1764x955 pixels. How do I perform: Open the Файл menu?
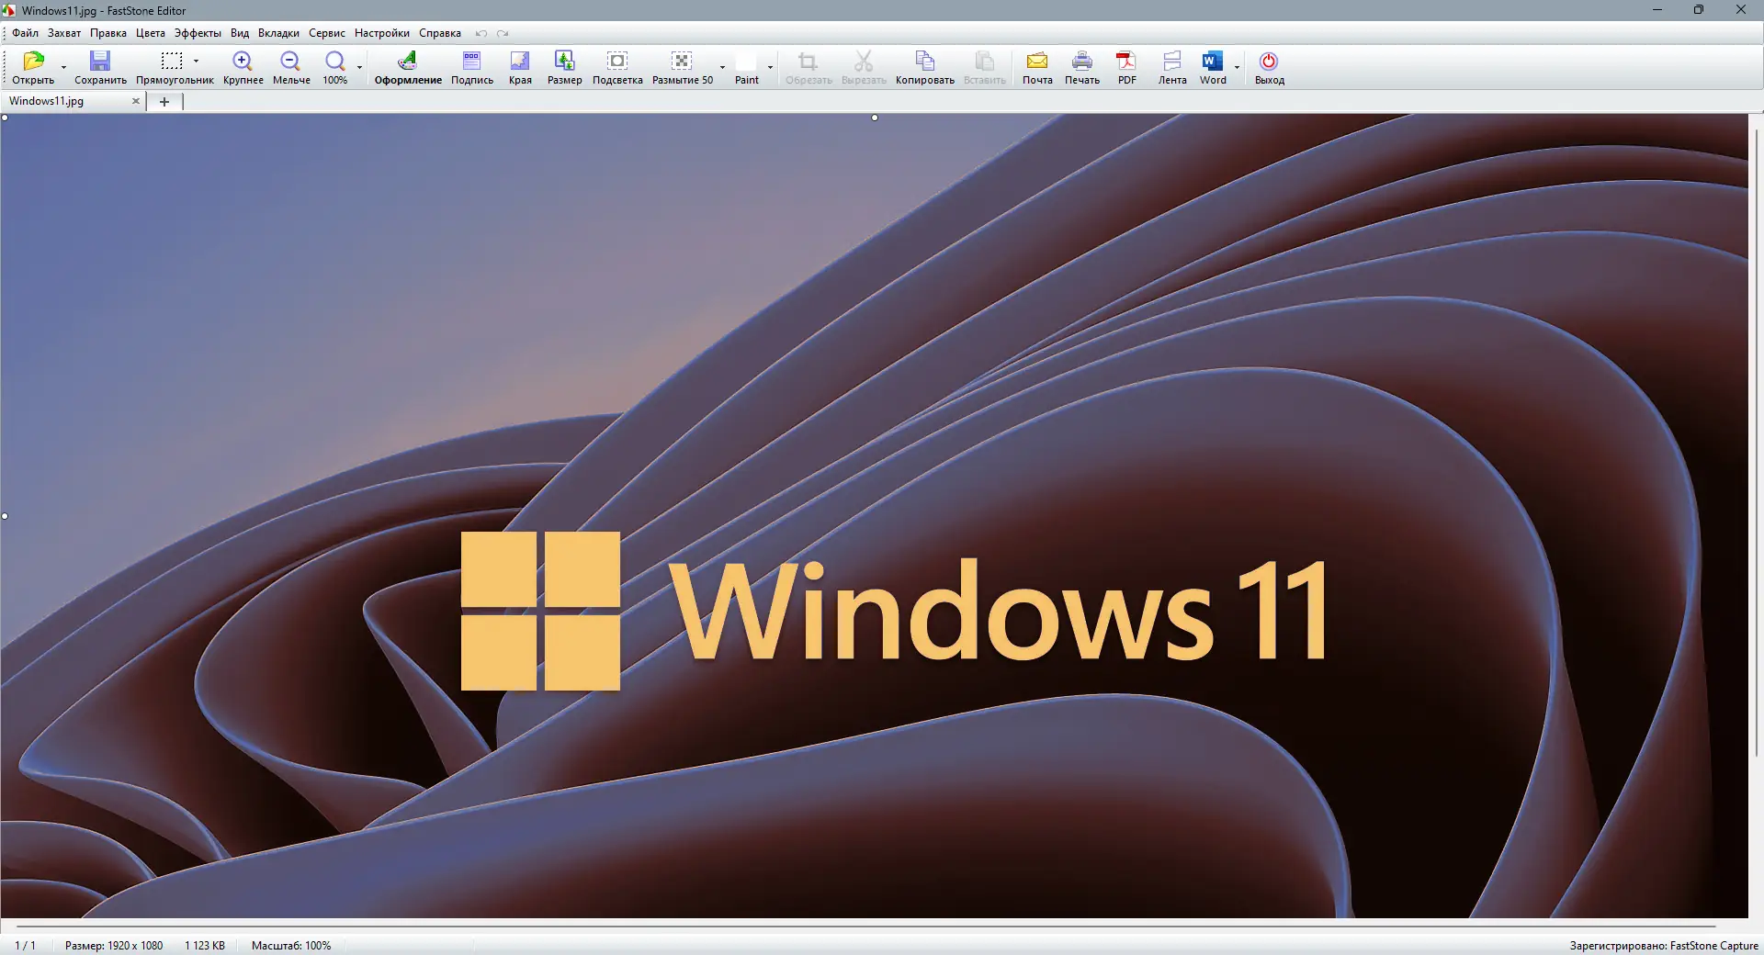coord(25,33)
